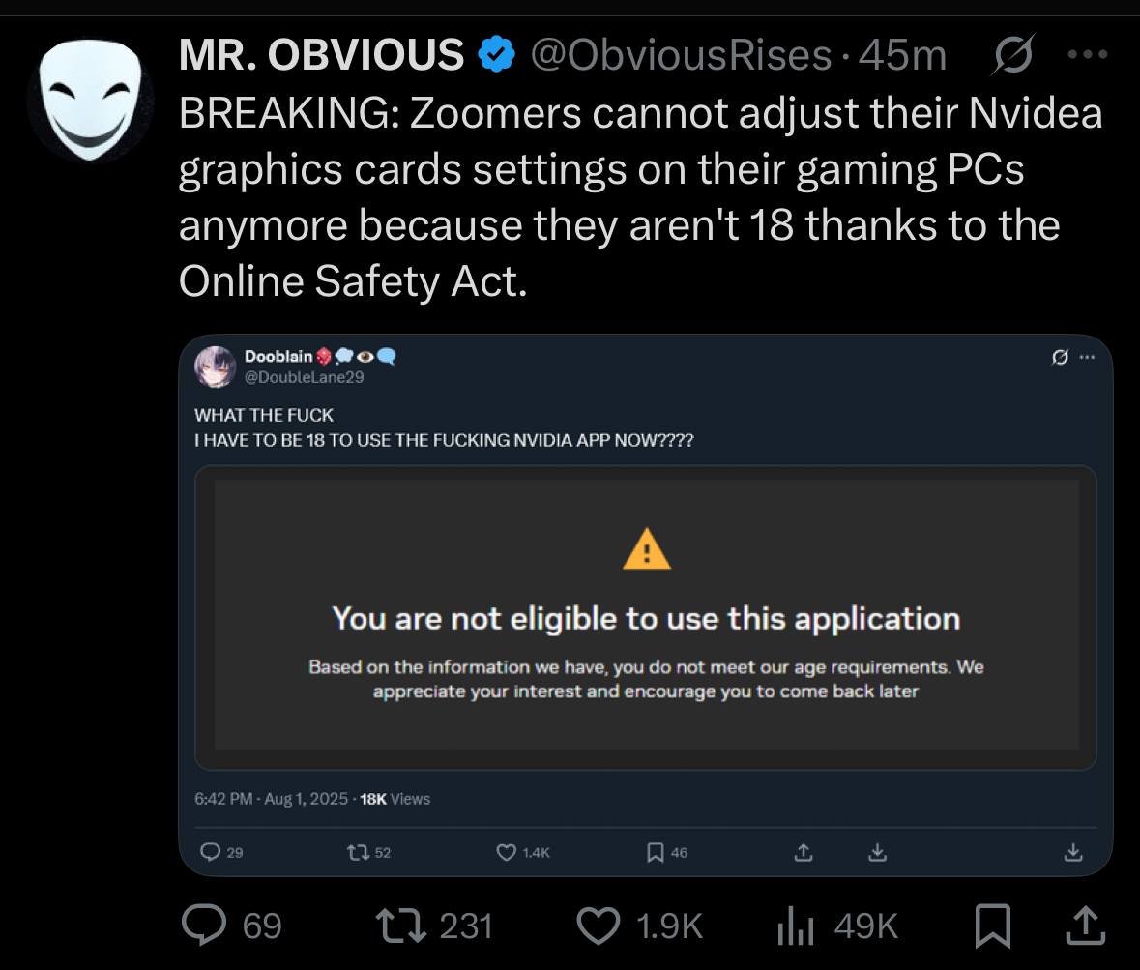Download the NVIDIA screenshot via the download icon

click(877, 852)
